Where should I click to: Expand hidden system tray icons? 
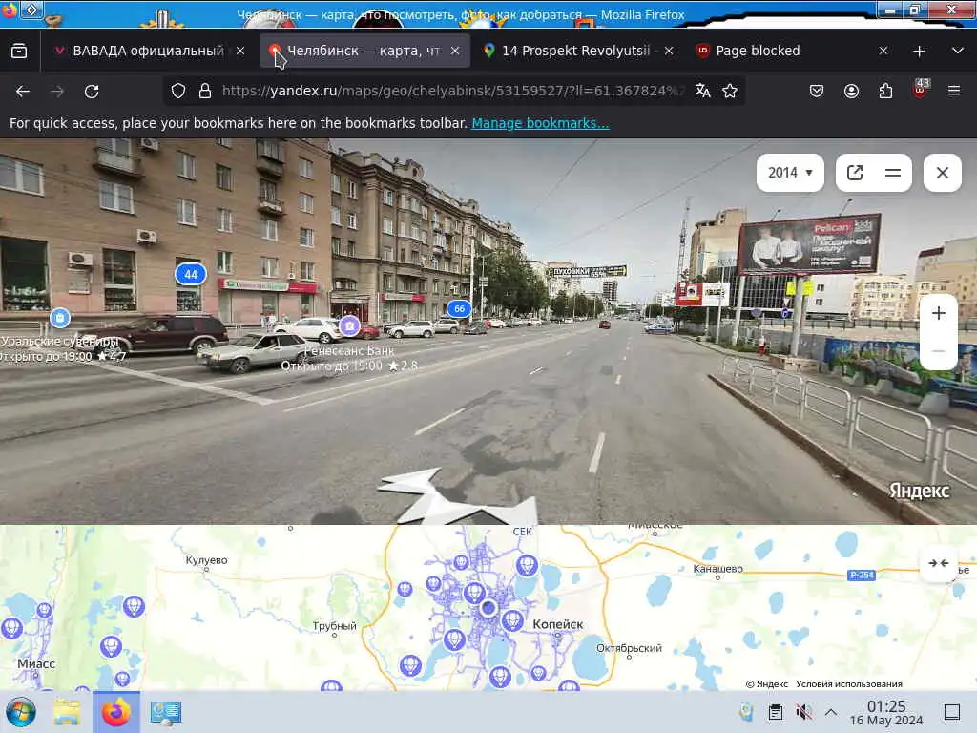[x=831, y=712]
